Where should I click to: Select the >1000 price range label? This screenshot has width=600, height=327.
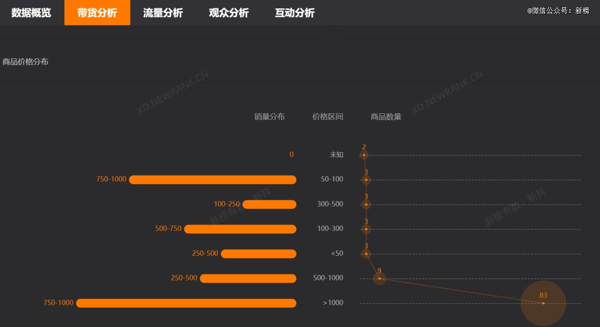coord(333,303)
